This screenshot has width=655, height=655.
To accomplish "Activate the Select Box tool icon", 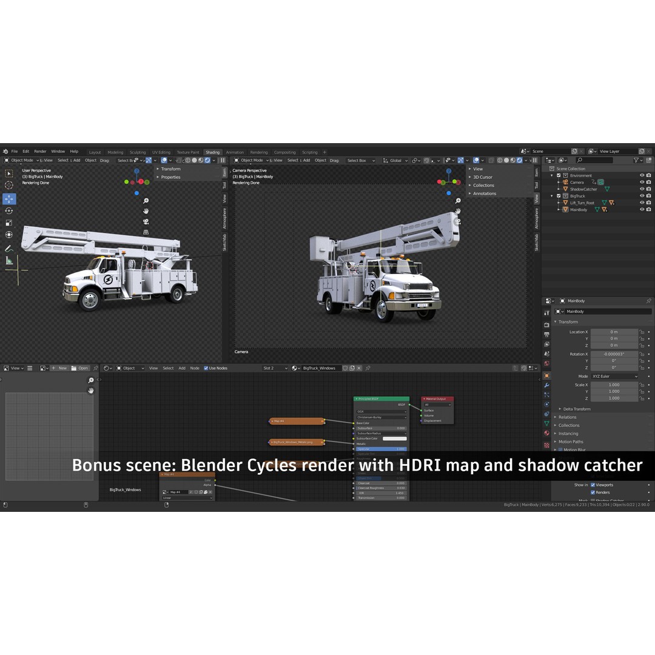I will tap(8, 173).
